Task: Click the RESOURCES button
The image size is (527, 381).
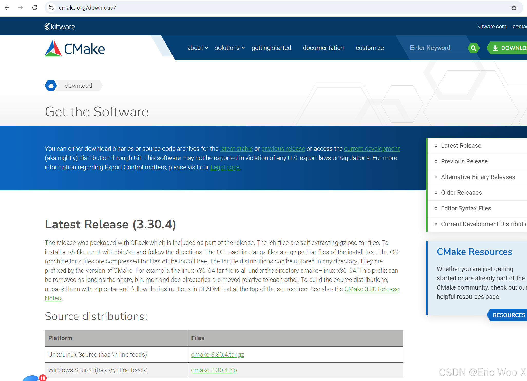Action: pos(509,315)
